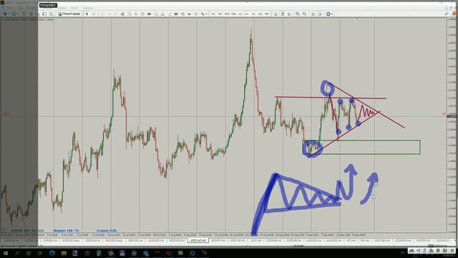The image size is (458, 258).
Task: Switch to W1 timeframe
Action: tap(260, 14)
